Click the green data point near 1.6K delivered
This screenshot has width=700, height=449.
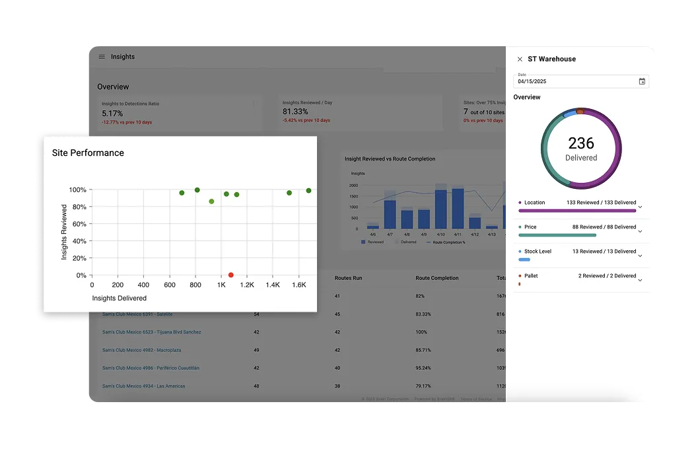pyautogui.click(x=308, y=191)
